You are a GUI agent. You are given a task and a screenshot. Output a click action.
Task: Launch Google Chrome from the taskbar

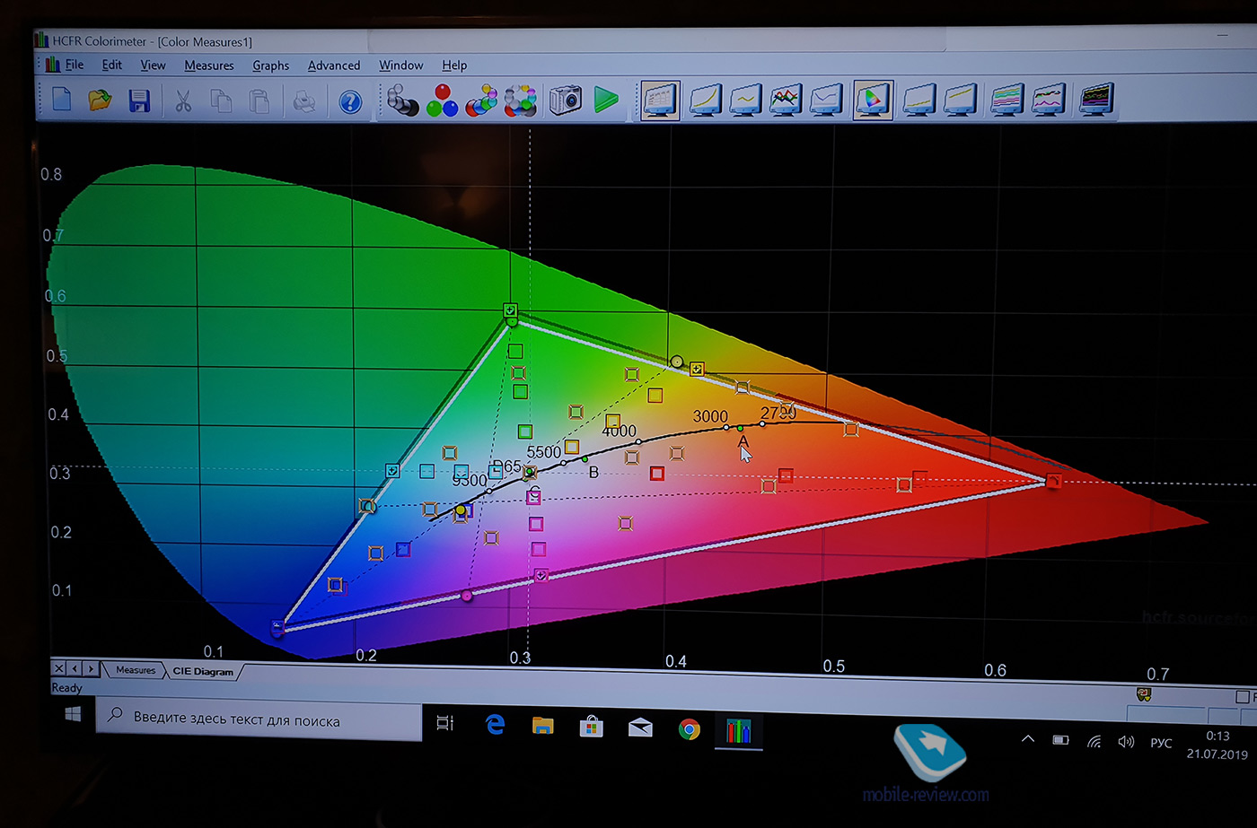click(x=690, y=729)
